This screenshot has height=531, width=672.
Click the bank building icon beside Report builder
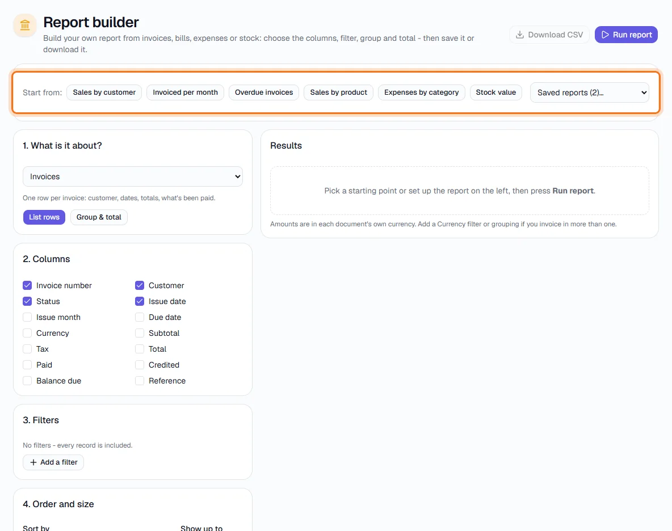click(x=25, y=26)
